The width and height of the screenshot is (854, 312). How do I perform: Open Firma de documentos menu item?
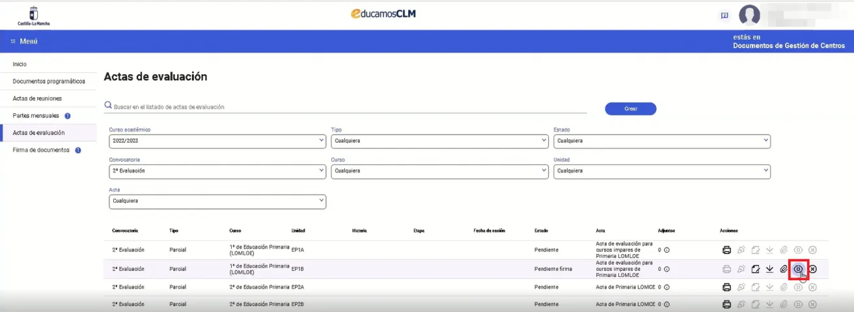point(41,150)
